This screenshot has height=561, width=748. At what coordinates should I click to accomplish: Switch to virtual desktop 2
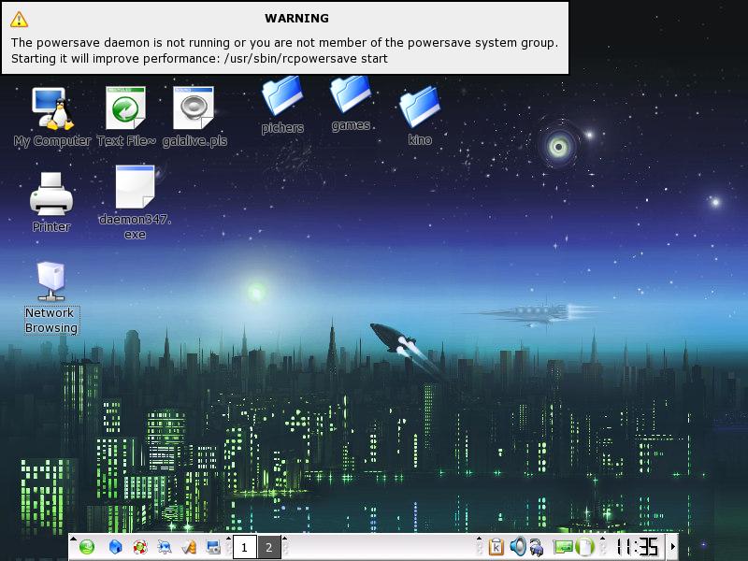click(268, 547)
